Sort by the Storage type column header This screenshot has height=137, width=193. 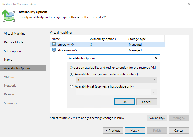pos(145,39)
